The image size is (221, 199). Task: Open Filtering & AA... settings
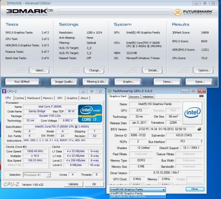pyautogui.click(x=96, y=82)
